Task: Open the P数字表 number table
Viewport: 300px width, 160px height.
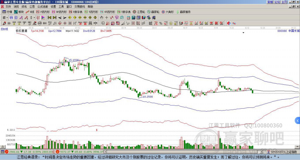Action: point(76,12)
